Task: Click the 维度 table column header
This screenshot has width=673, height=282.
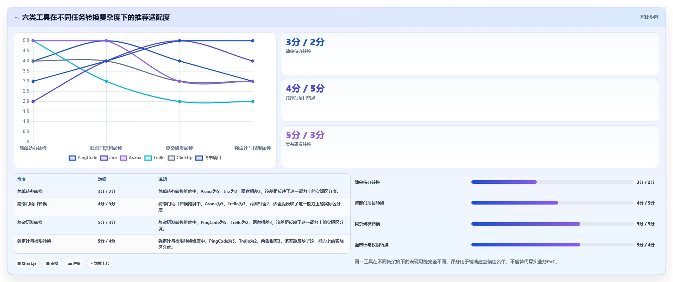Action: tap(21, 180)
